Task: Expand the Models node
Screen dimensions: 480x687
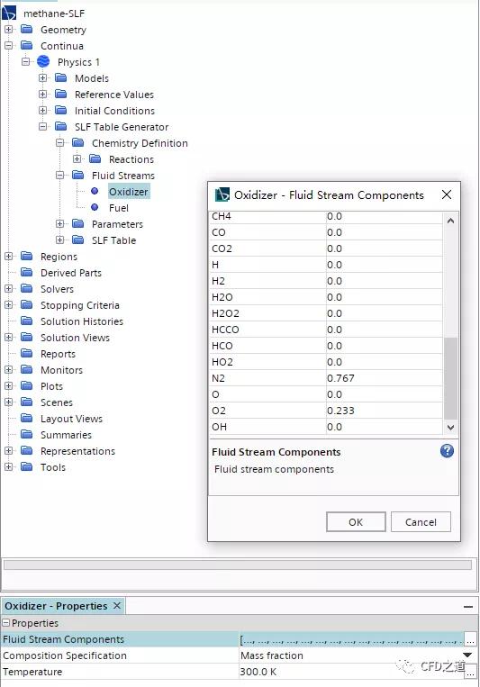Action: point(43,78)
